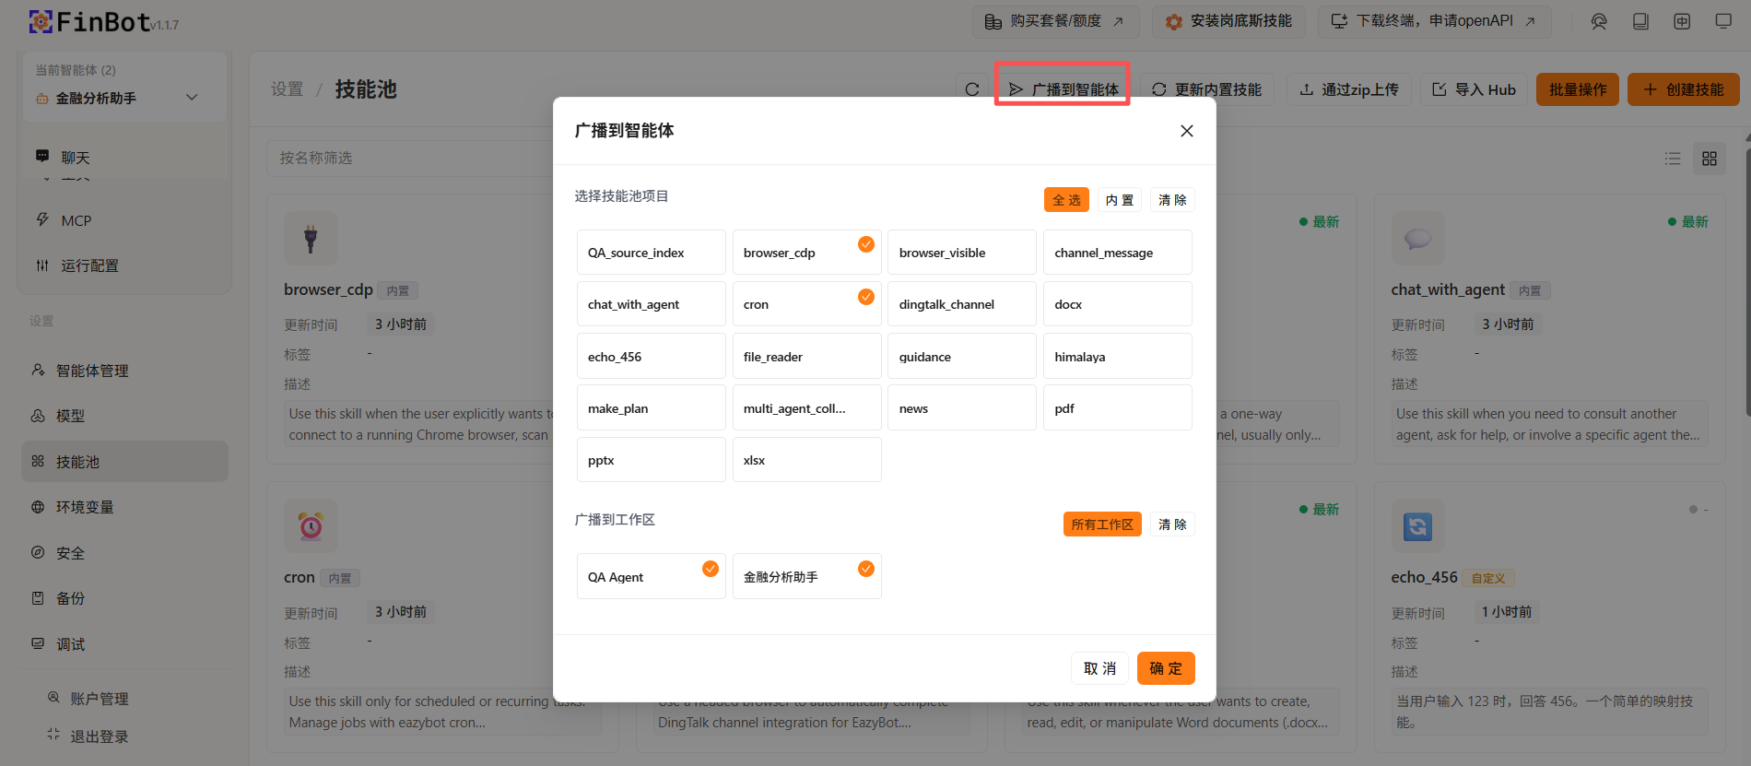The width and height of the screenshot is (1751, 766).
Task: Toggle browser_cdp skill selection in dialog
Action: [806, 253]
